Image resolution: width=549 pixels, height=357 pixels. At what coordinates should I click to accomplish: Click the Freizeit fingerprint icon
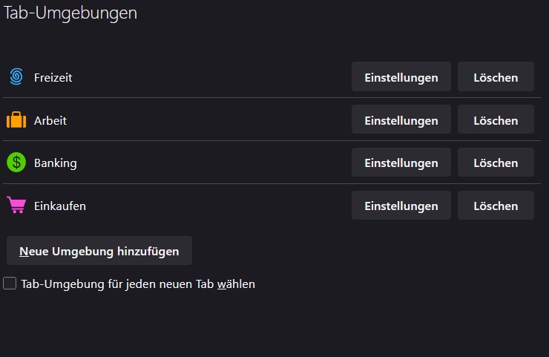point(16,76)
